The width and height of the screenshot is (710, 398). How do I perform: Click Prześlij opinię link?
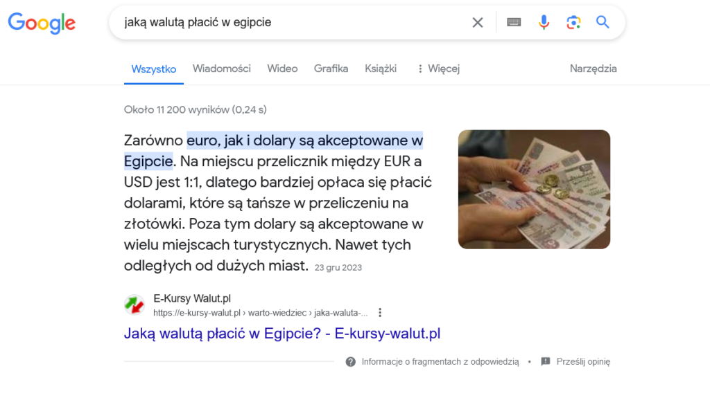tap(583, 362)
